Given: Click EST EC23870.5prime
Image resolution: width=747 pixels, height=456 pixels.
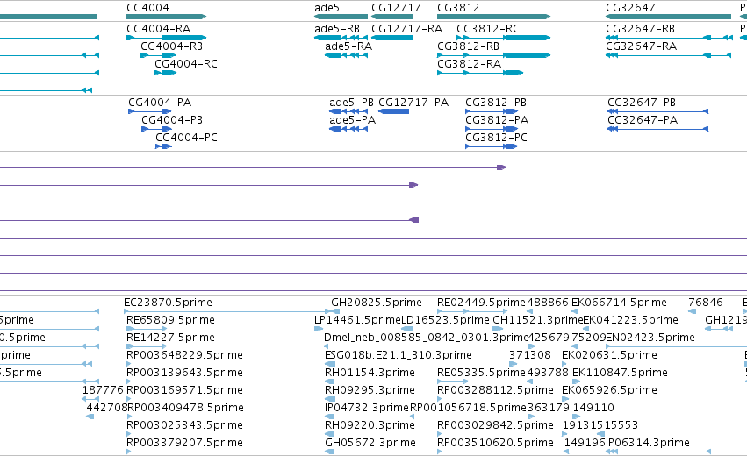Looking at the screenshot, I should tap(168, 303).
